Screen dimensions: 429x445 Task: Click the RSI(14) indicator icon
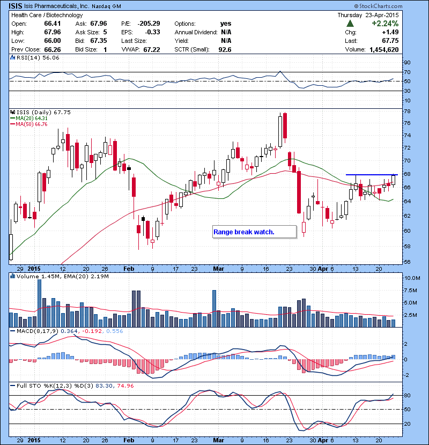pos(12,57)
